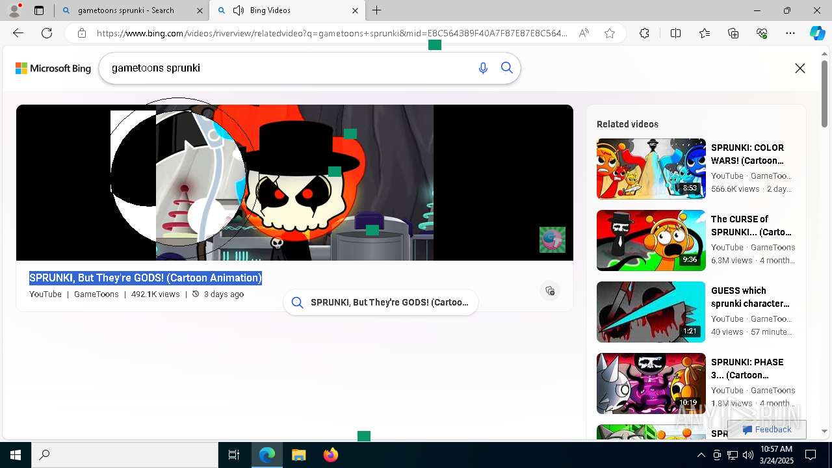This screenshot has height=468, width=832.
Task: Open GUESS which sprunki character thumbnail
Action: (x=651, y=312)
